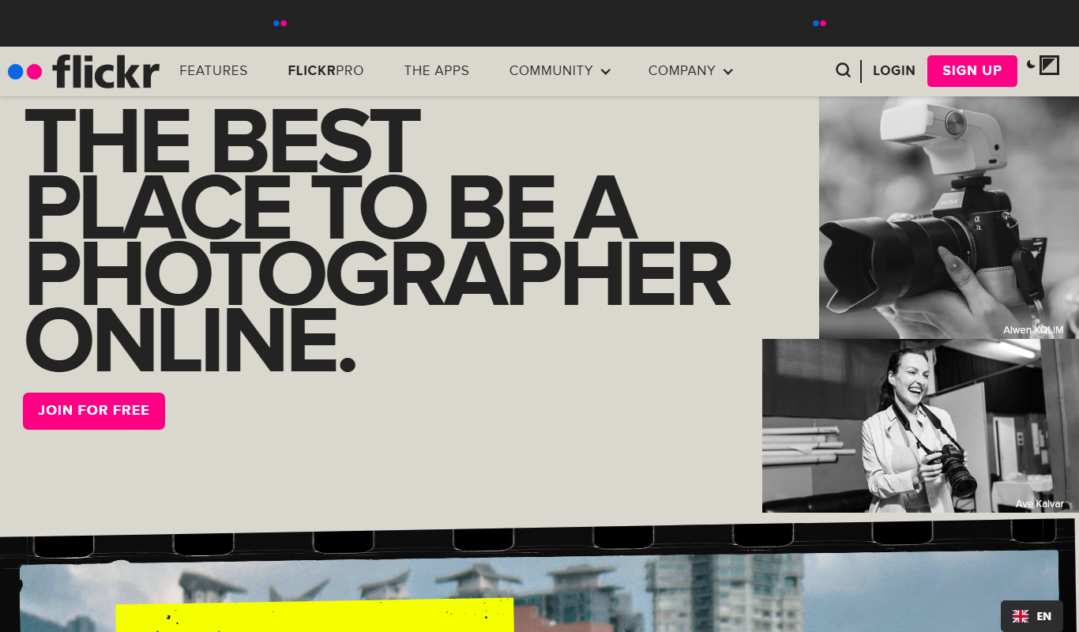
Task: Open the camera with flash photo by Alwen Kolim
Action: [x=949, y=218]
